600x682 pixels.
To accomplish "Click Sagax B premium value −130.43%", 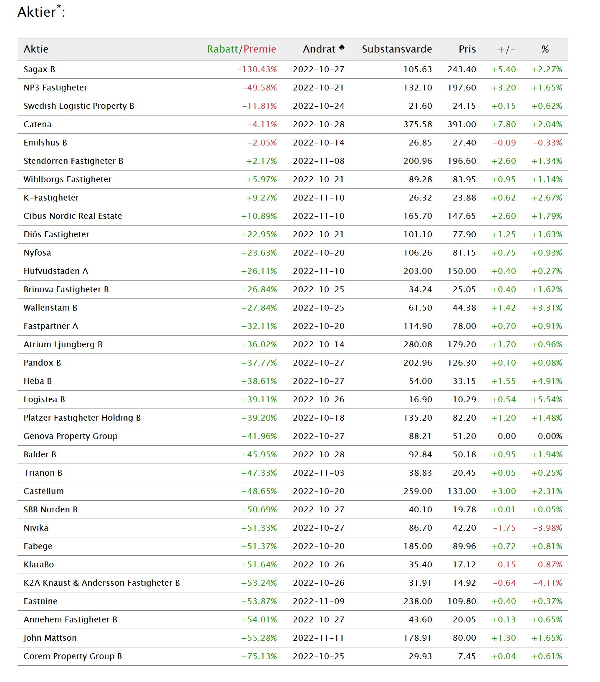I will tap(257, 69).
